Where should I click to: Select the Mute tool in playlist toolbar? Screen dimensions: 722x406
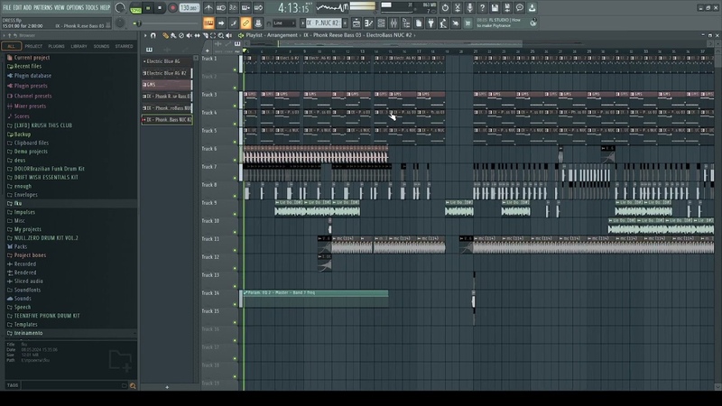(x=189, y=35)
